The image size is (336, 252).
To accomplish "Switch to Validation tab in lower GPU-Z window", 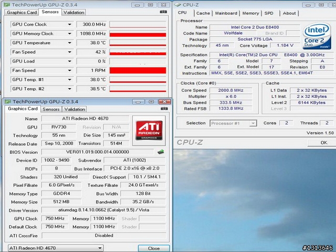I will [x=75, y=109].
